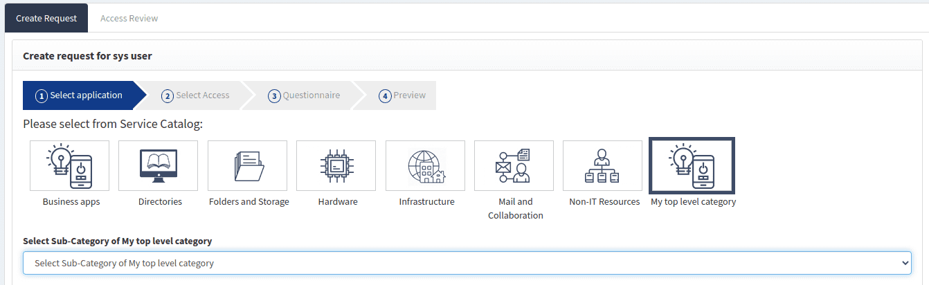The height and width of the screenshot is (285, 929).
Task: Click the 'Non-IT Resources' caption text
Action: [x=604, y=202]
